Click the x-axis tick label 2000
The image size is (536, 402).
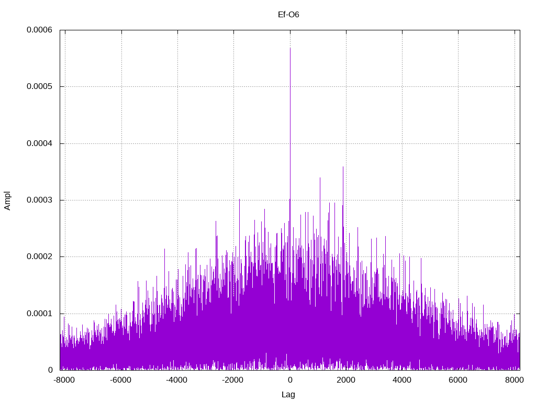coord(346,380)
